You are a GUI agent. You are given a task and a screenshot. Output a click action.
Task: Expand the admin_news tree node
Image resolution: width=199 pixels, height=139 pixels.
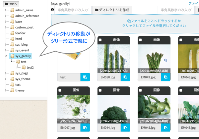6,10
